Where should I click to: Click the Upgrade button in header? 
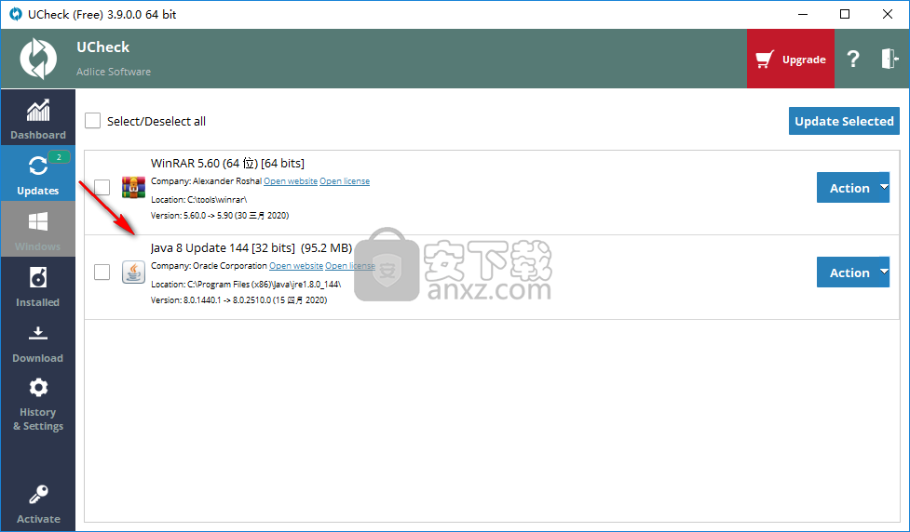click(791, 60)
